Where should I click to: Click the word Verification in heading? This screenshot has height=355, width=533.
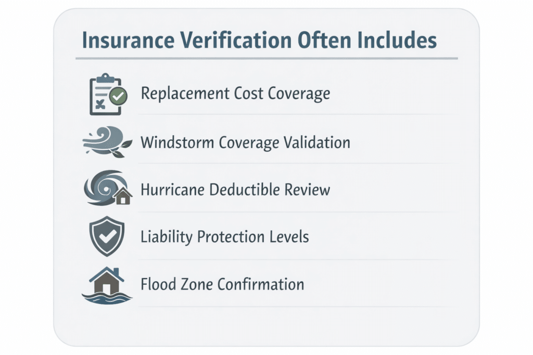(x=236, y=40)
